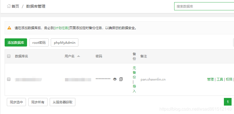The height and width of the screenshot is (114, 234).
Task: Tick the select-all checkbox in header
Action: 9,56
